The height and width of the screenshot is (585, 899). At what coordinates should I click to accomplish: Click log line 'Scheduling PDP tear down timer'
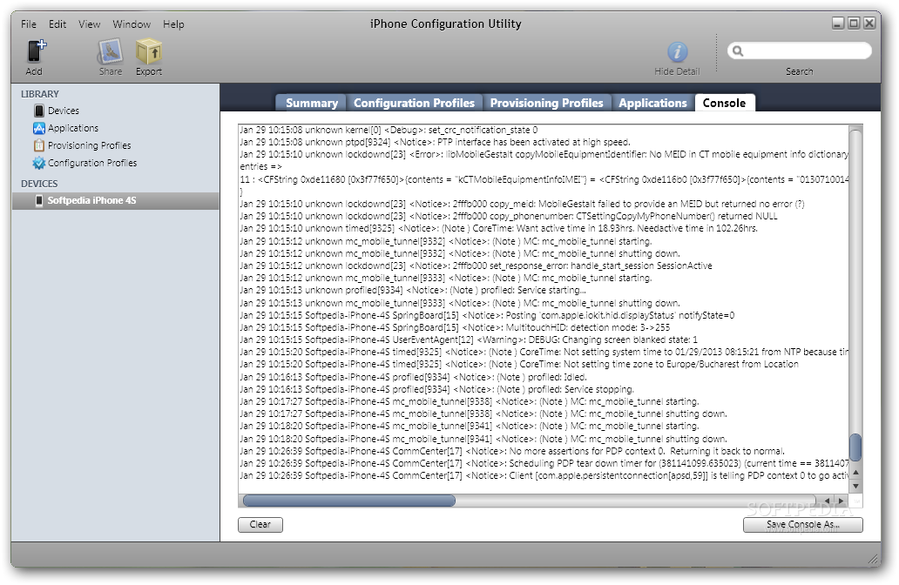(x=544, y=463)
